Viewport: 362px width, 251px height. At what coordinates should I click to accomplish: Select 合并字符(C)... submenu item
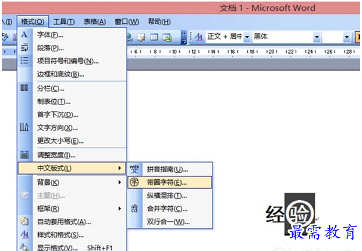tap(167, 209)
